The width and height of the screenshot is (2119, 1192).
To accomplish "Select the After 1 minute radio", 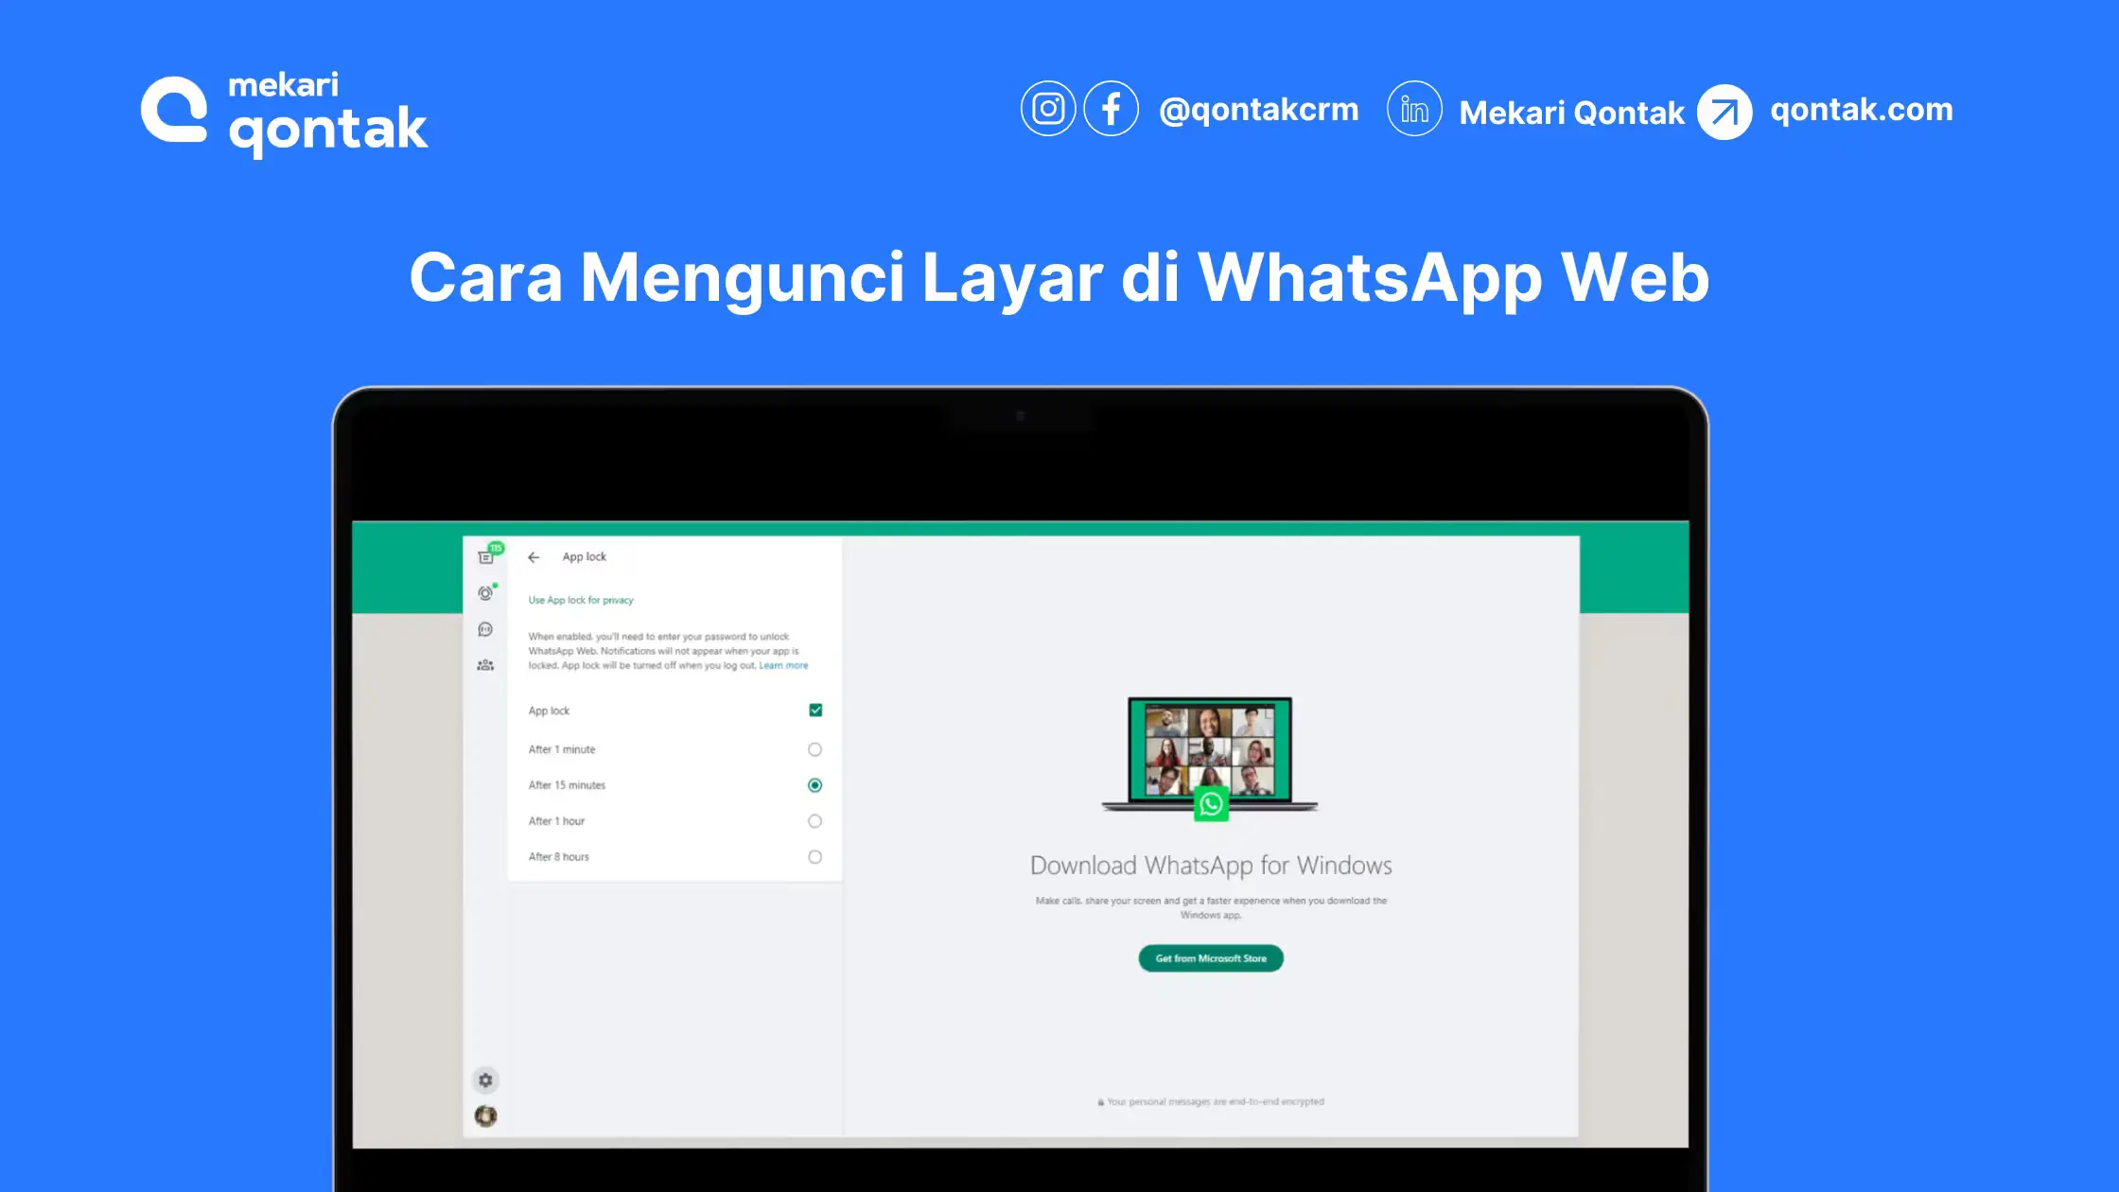I will [x=814, y=749].
